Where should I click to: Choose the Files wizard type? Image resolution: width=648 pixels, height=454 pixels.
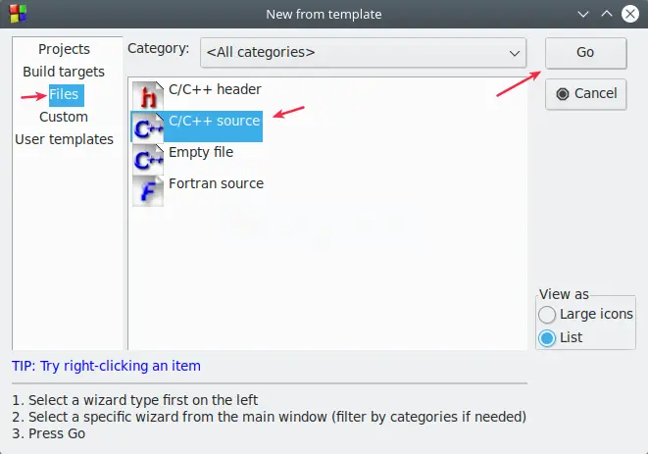click(x=64, y=94)
